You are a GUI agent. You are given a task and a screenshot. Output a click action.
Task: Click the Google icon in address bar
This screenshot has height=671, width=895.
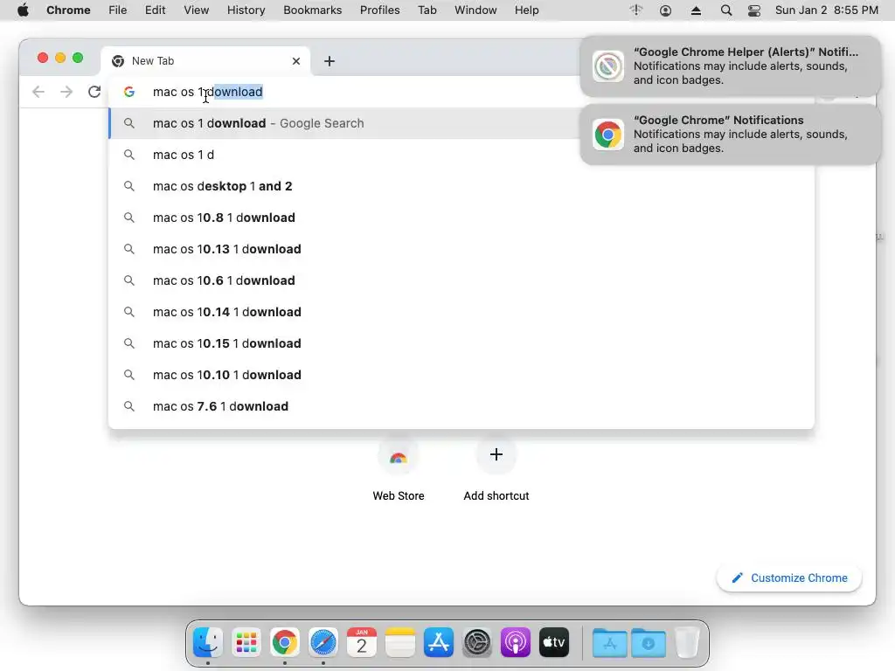pos(129,92)
